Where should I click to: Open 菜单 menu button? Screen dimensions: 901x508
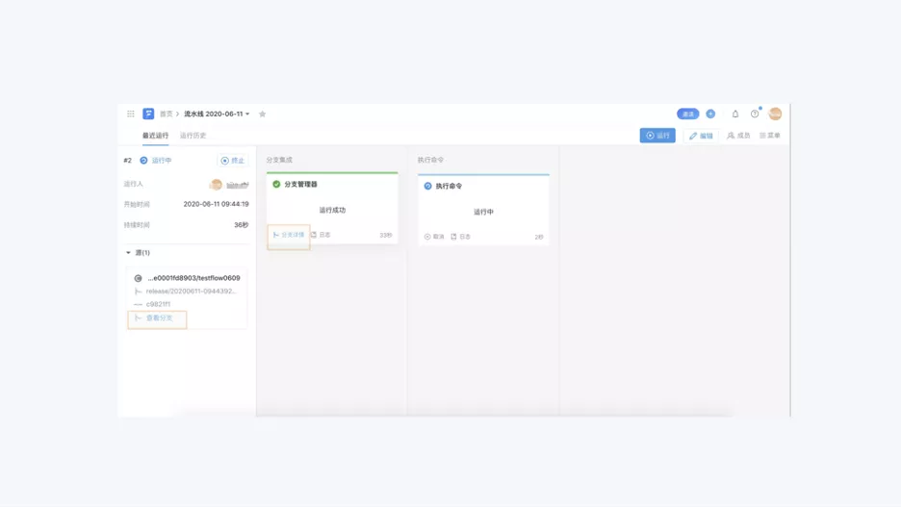770,136
